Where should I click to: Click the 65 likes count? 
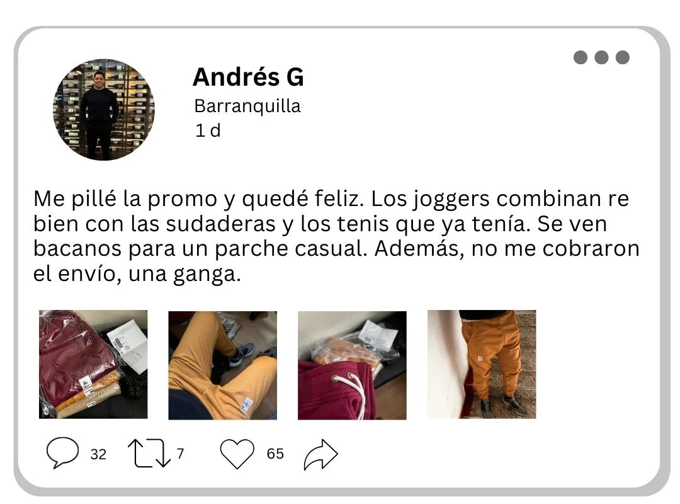click(x=275, y=454)
